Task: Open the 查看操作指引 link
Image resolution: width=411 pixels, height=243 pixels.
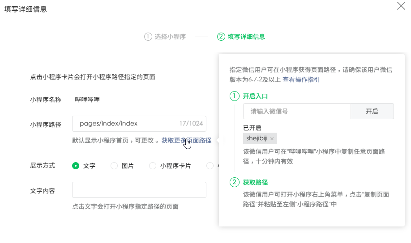Action: coord(301,80)
